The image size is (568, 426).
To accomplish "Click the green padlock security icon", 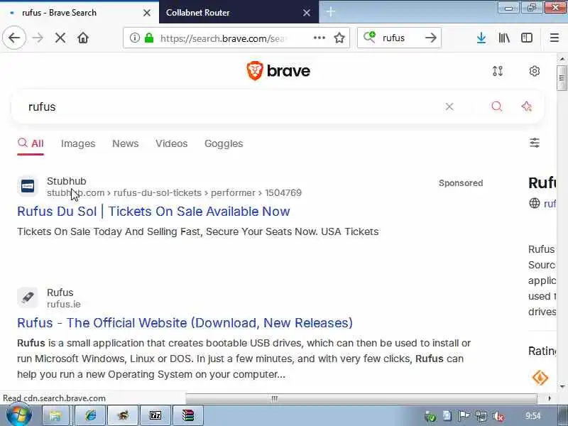I will coord(149,38).
